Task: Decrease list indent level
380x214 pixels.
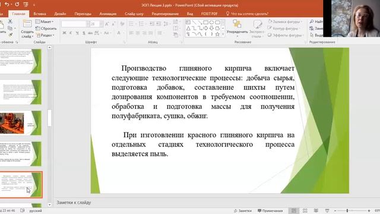Action: click(152, 24)
